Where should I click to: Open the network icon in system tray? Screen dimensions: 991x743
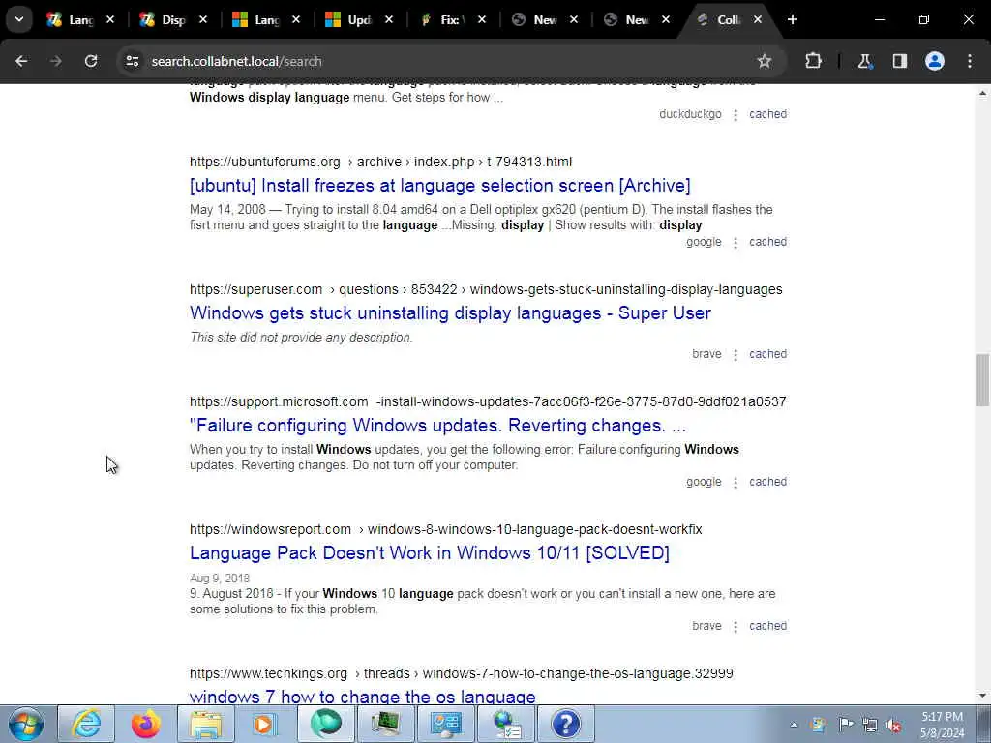tap(870, 725)
